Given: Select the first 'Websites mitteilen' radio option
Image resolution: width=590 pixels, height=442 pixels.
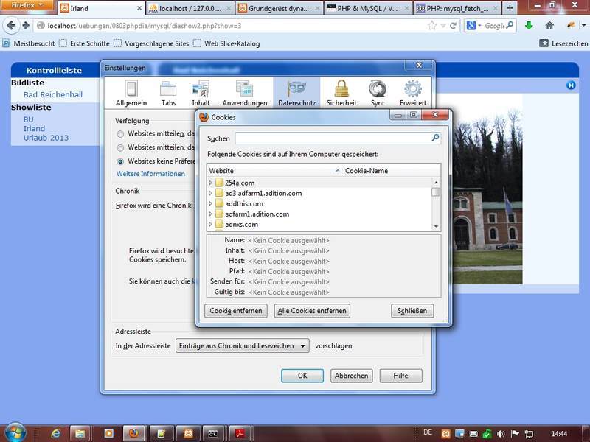Looking at the screenshot, I should coord(120,134).
